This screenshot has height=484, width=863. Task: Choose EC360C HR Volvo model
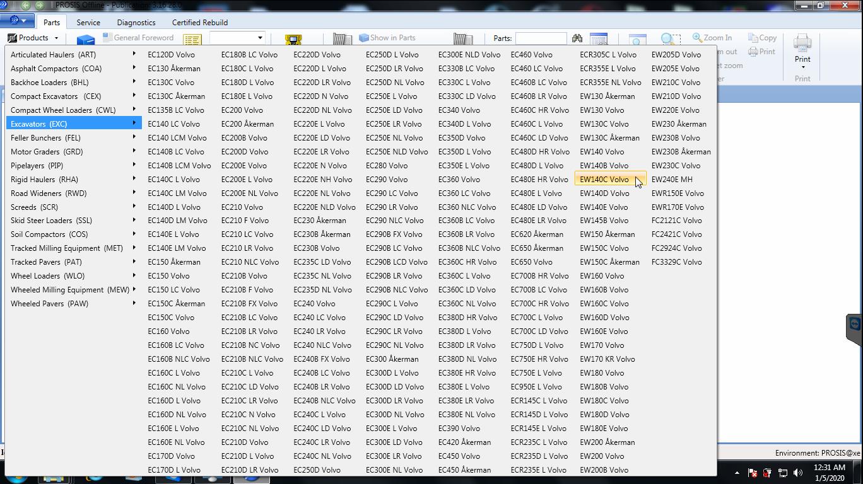point(467,262)
